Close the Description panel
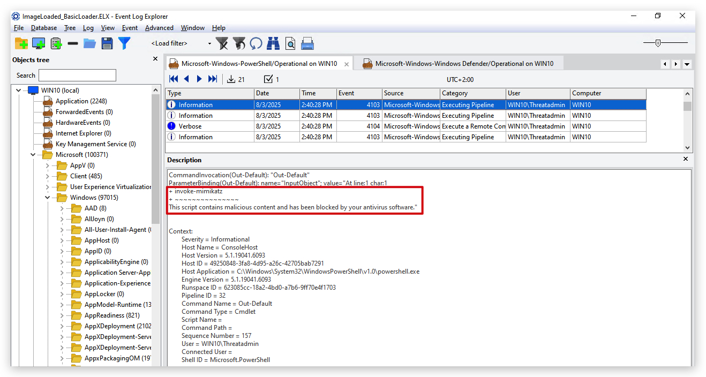The width and height of the screenshot is (706, 377). click(x=686, y=159)
